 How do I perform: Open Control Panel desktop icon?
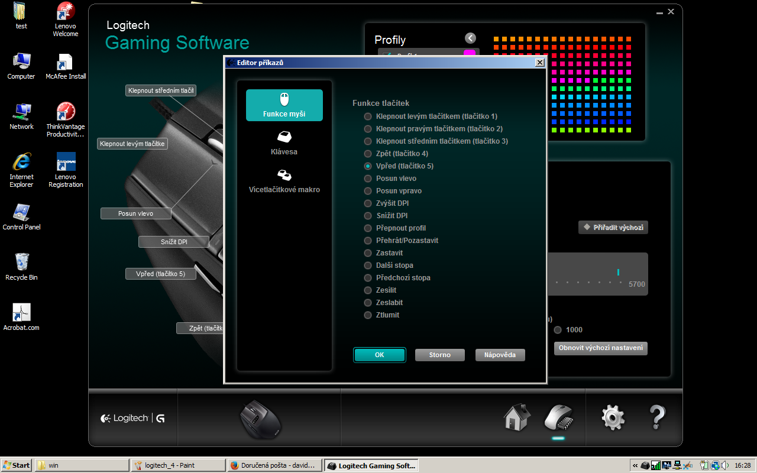[x=21, y=216]
